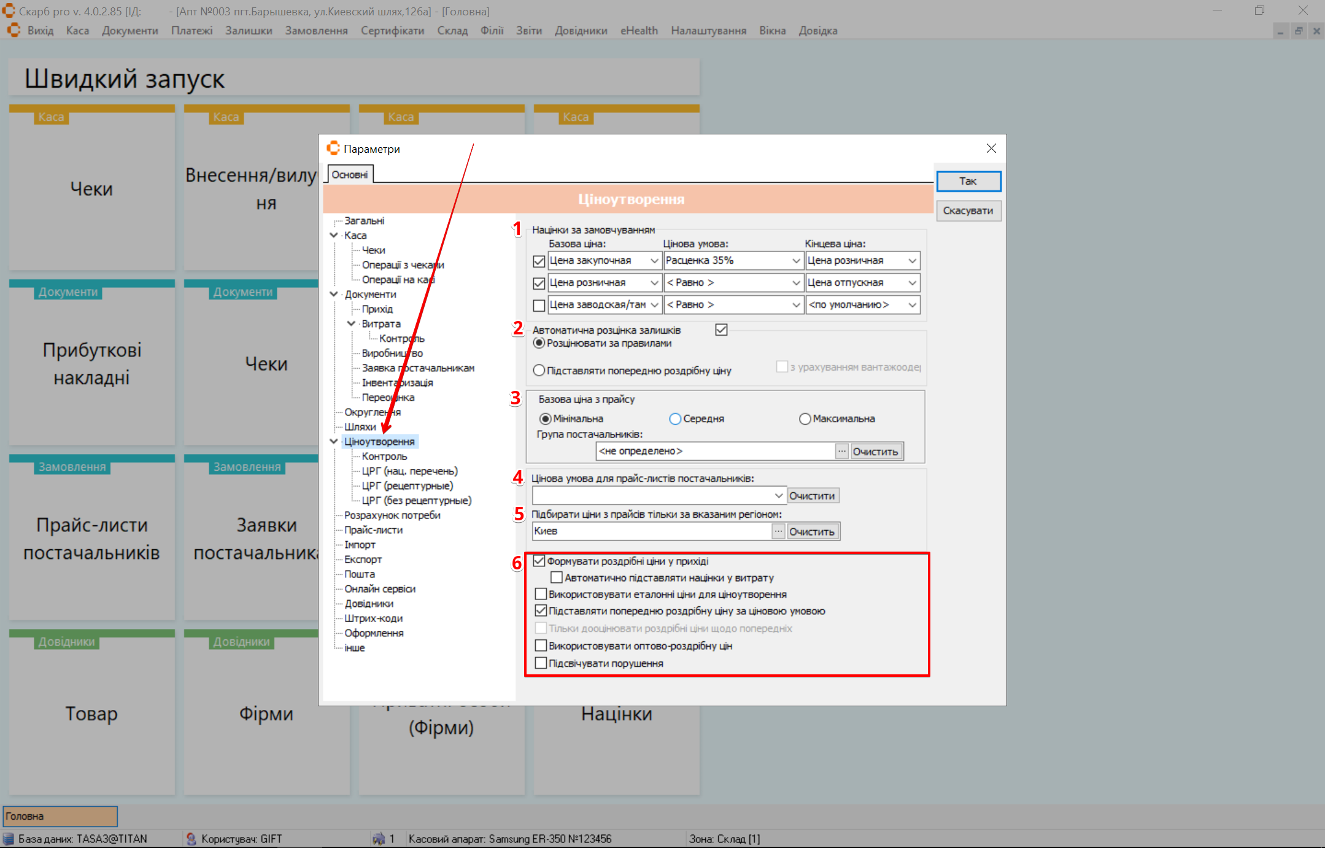The width and height of the screenshot is (1325, 848).
Task: Enable Підсвічувати порушення checkbox
Action: click(x=541, y=663)
